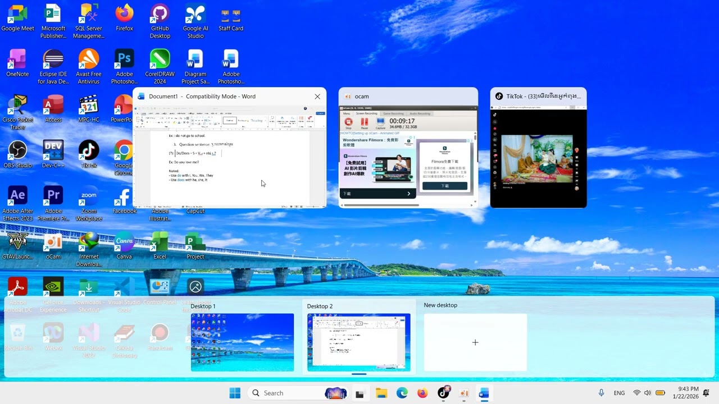Screen dimensions: 719x404
Task: Select Eclipse IDE for Java desktop icon
Action: click(x=53, y=67)
